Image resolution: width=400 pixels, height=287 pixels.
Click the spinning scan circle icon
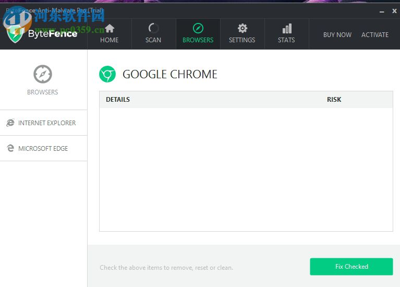[153, 28]
